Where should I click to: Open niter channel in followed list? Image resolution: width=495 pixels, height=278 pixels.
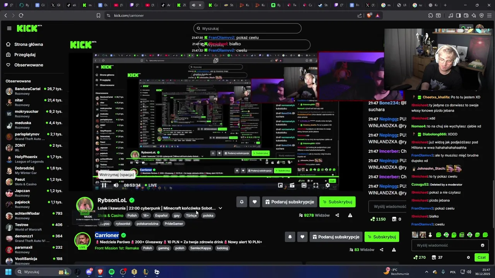[34, 102]
